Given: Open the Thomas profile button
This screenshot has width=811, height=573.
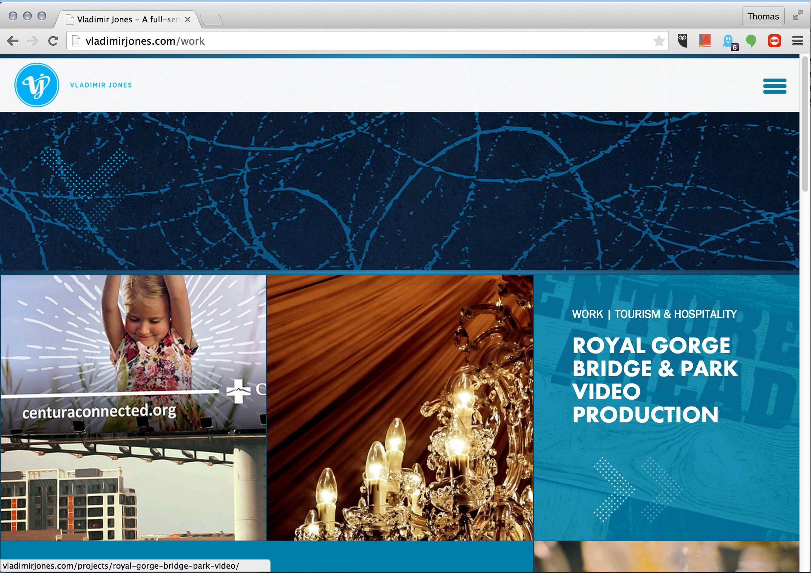Looking at the screenshot, I should tap(763, 17).
